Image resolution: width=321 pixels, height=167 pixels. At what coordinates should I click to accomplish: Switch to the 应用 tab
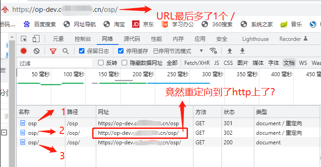200,39
